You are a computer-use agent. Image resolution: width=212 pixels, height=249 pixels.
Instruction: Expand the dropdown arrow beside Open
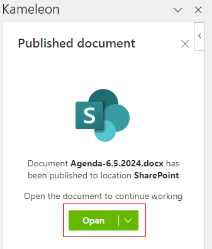128,220
